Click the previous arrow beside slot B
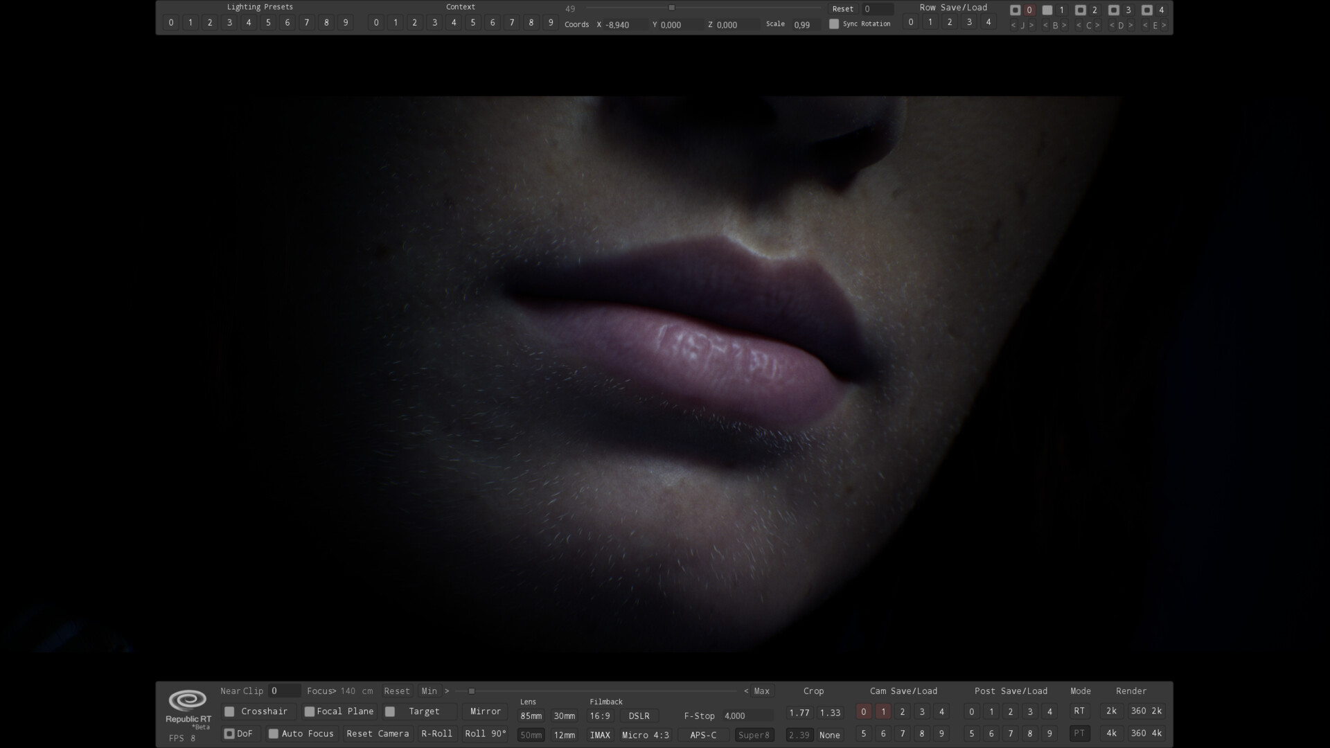The height and width of the screenshot is (748, 1330). point(1045,24)
